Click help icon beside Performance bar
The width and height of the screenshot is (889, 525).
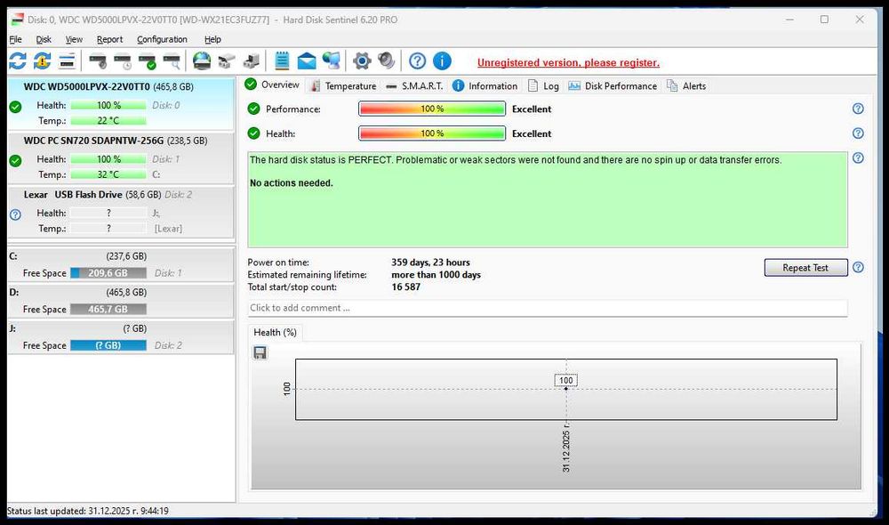coord(859,109)
